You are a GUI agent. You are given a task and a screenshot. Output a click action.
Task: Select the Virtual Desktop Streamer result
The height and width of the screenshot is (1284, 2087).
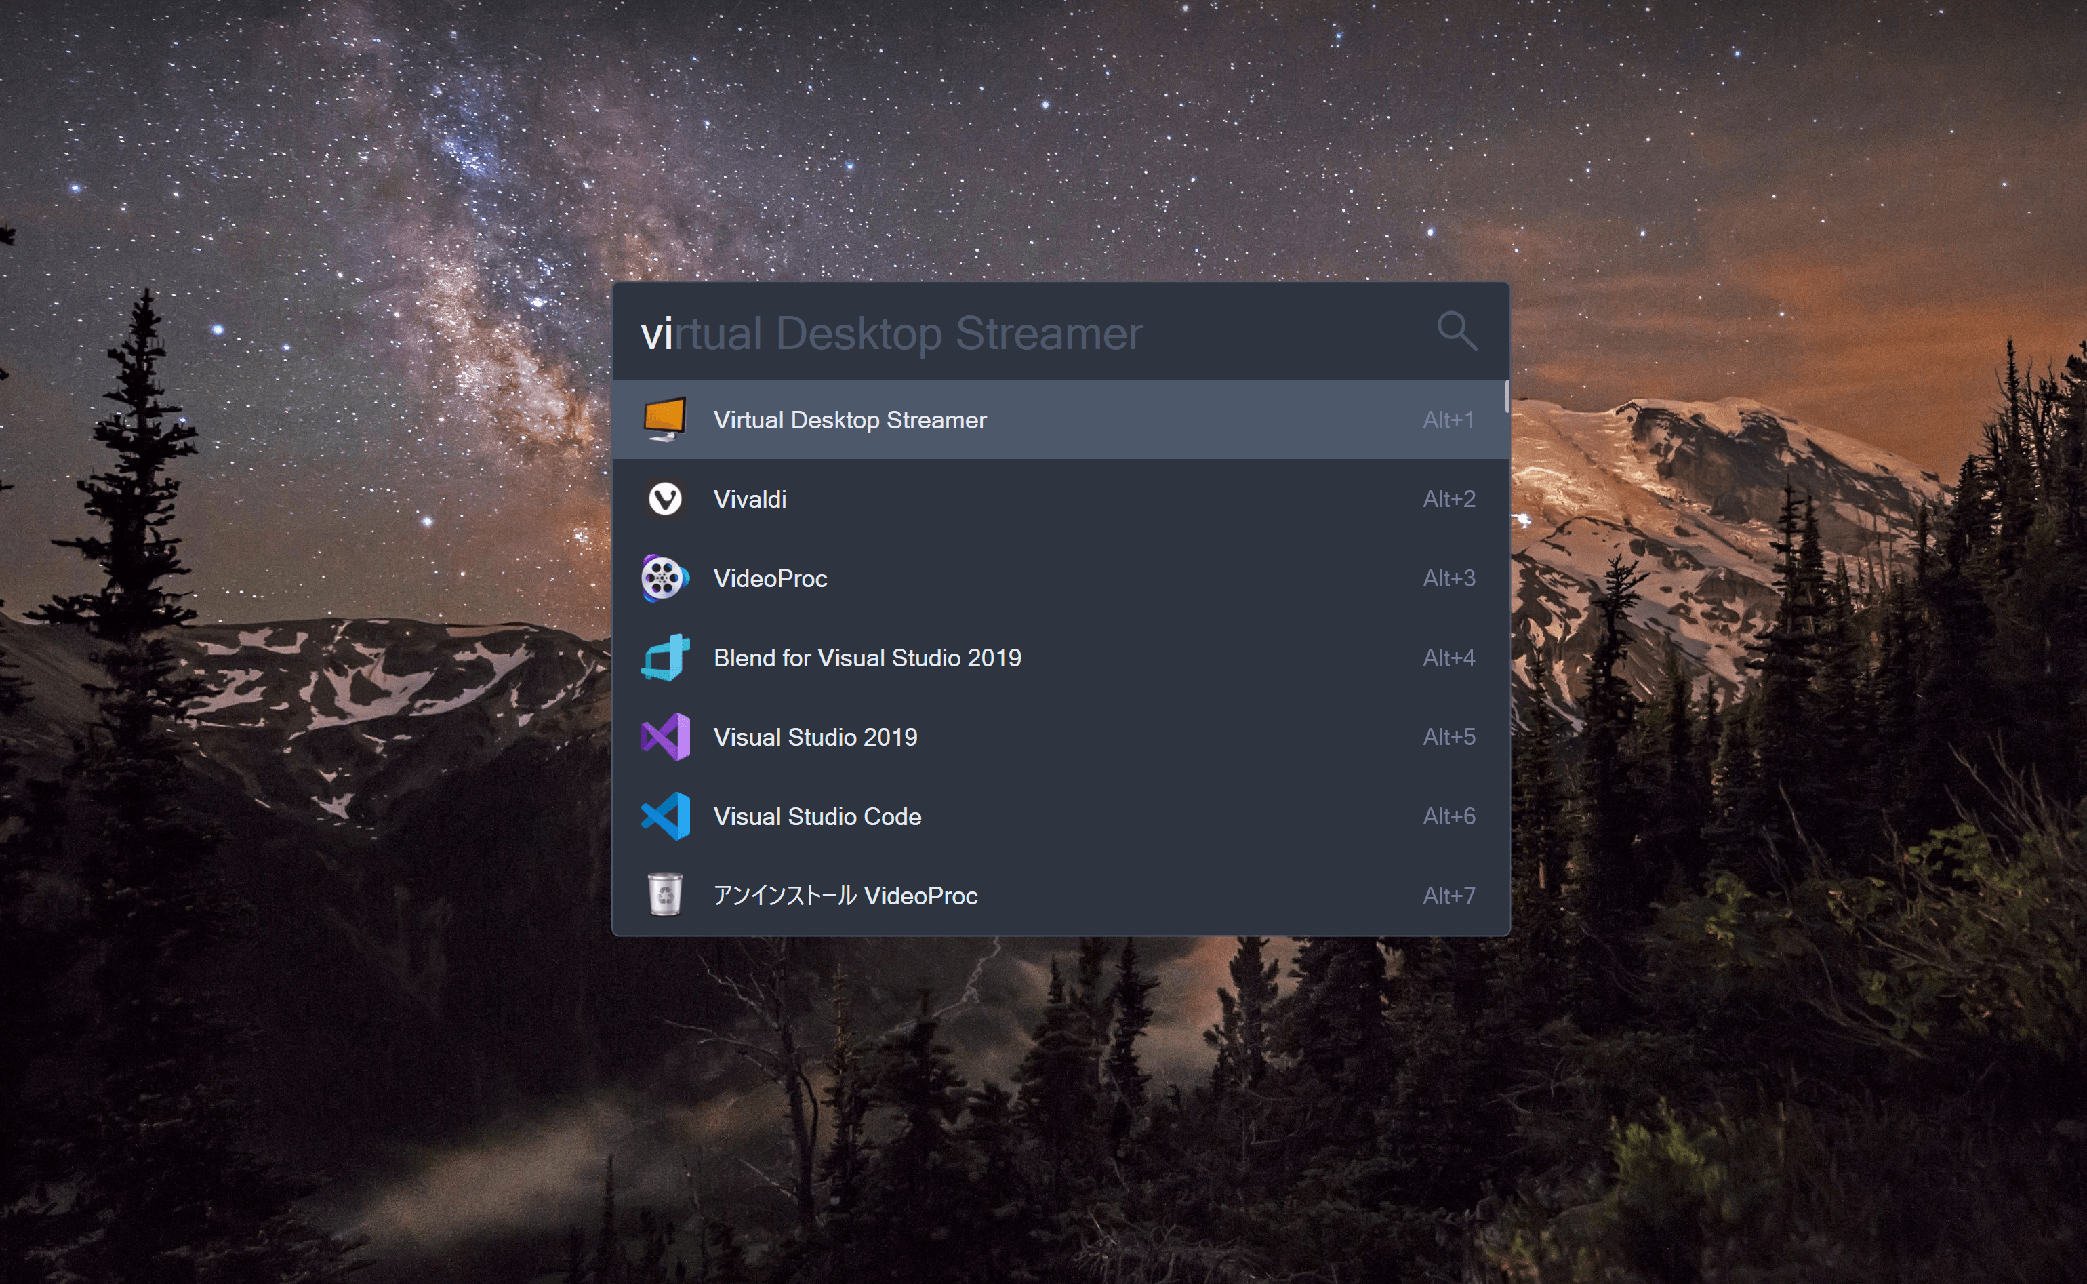coord(1061,420)
